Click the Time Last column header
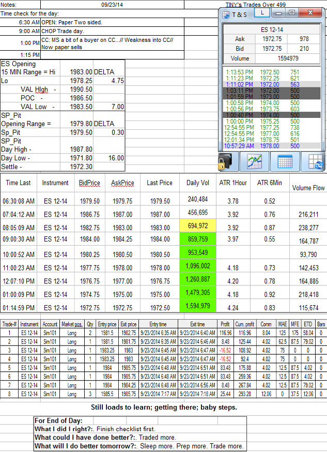This screenshot has width=327, height=452. click(x=19, y=183)
